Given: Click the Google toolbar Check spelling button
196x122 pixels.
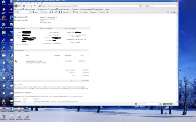Looking at the screenshot, I should [76, 12].
